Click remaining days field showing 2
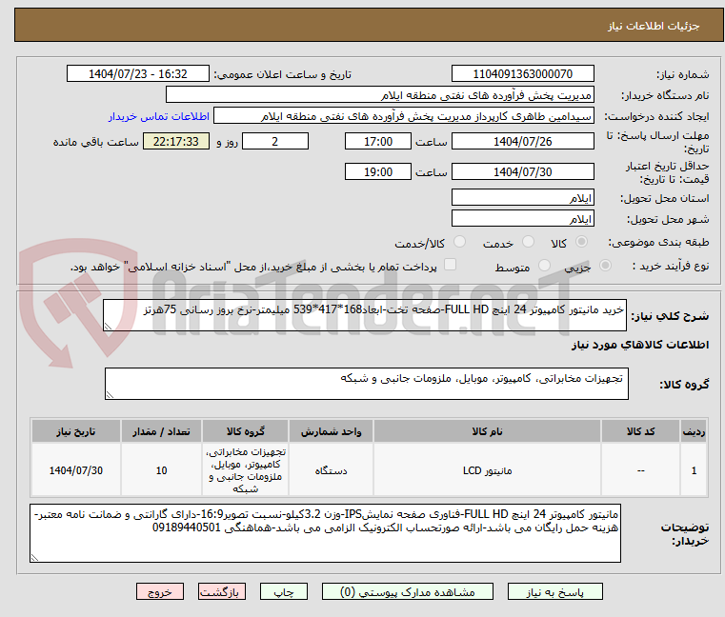Screen dimensions: 725x617 [x=275, y=142]
